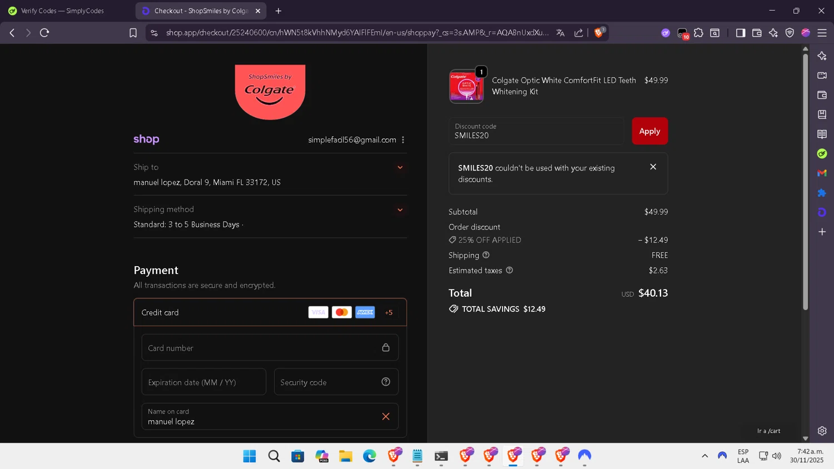
Task: Open the Brave main hamburger menu
Action: coord(822,33)
